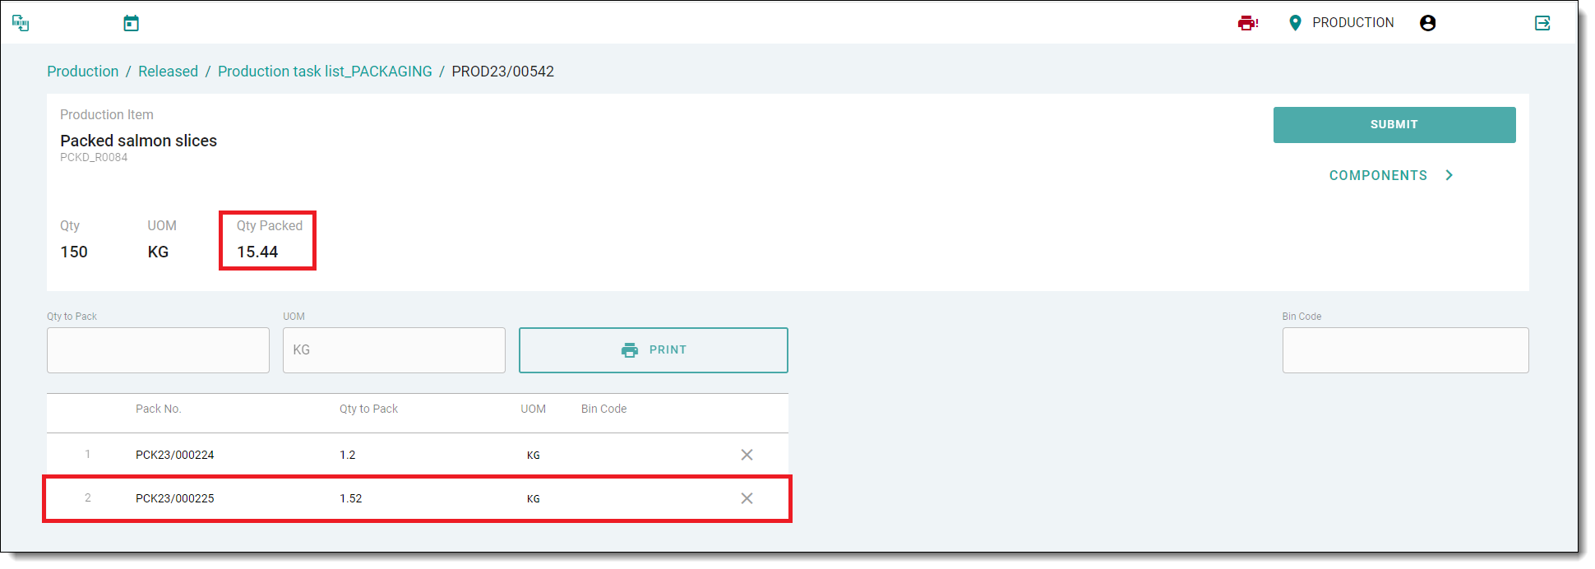
Task: Click the PRINT button
Action: 653,350
